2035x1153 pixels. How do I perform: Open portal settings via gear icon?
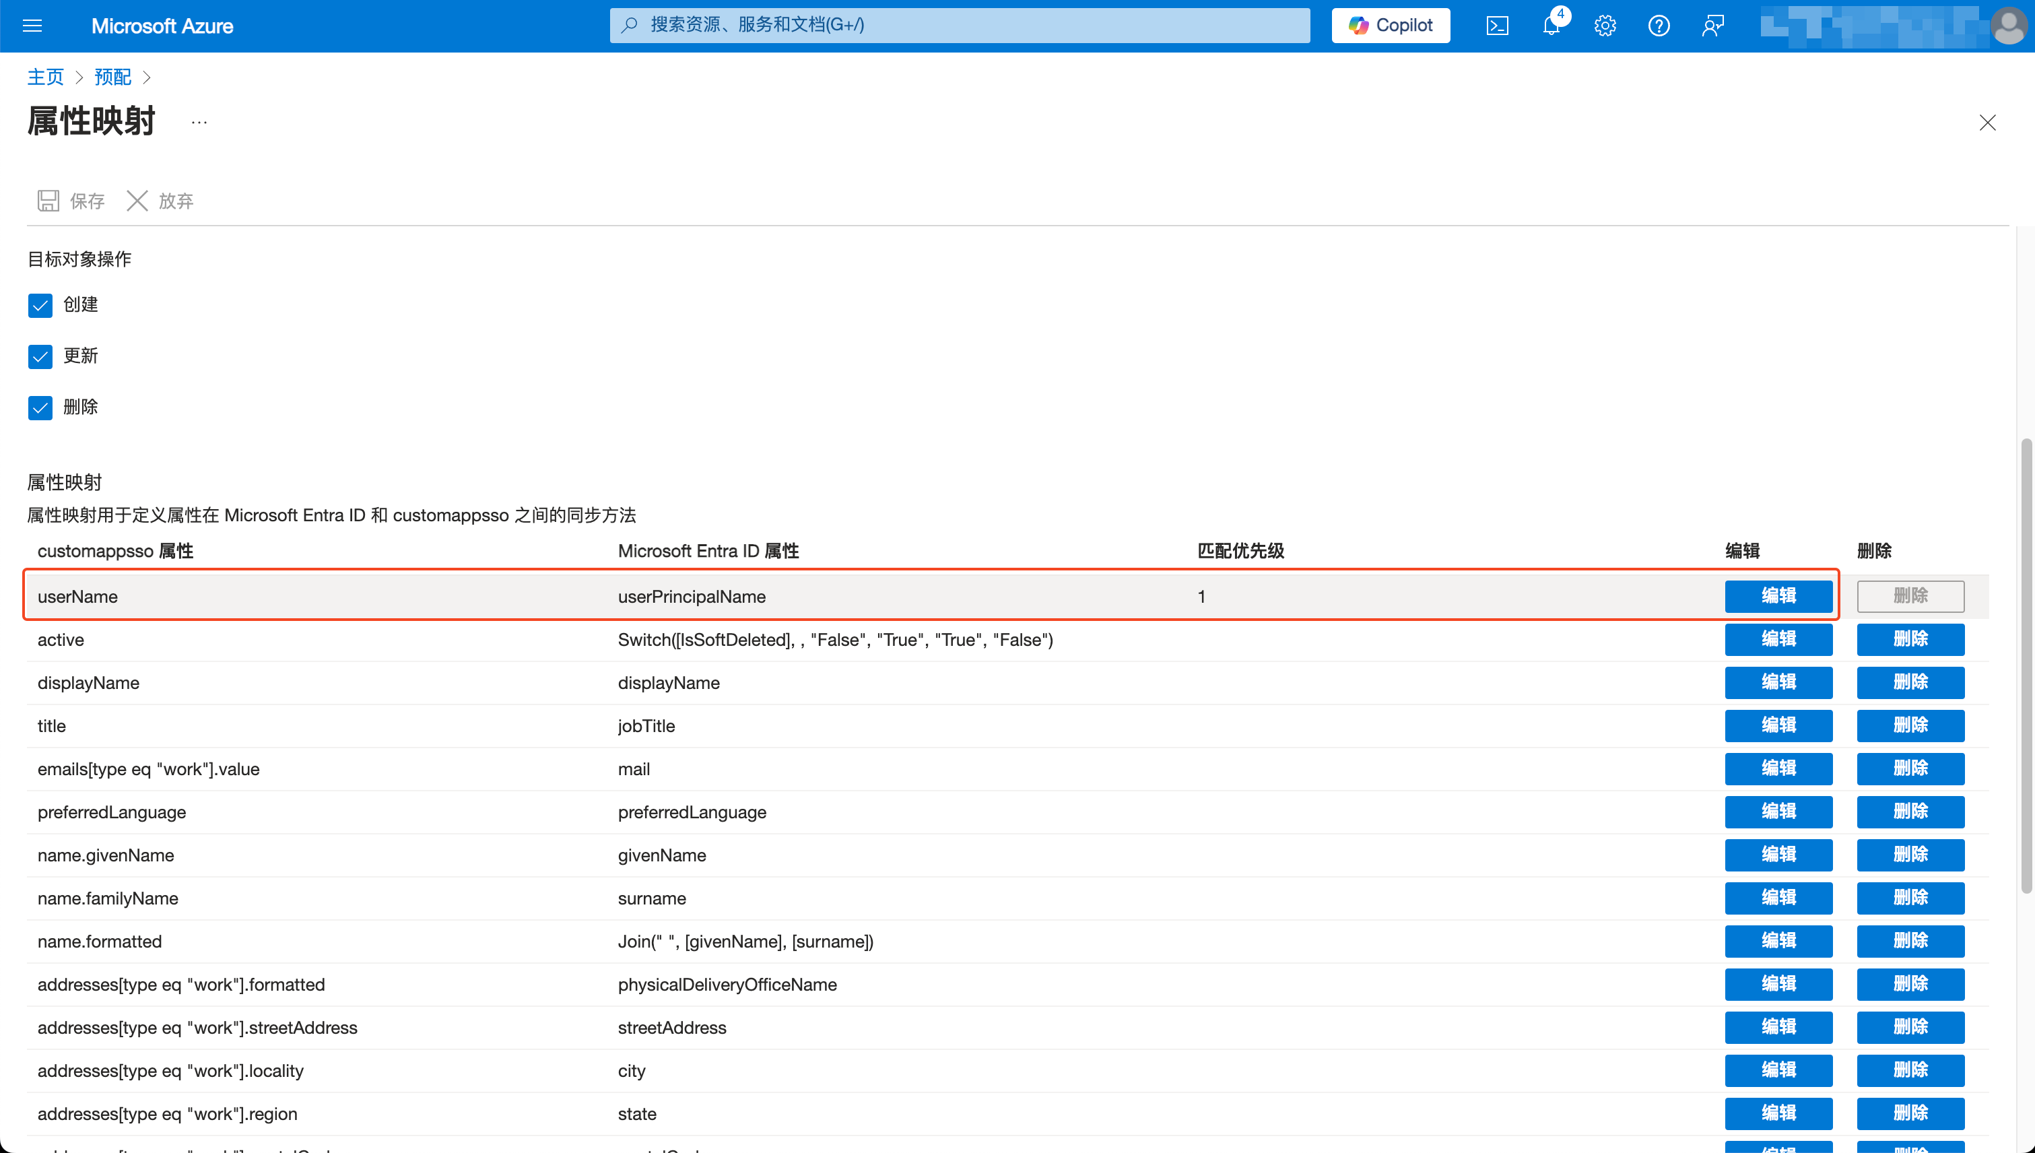pos(1605,26)
